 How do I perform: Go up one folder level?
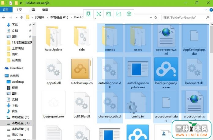22,17
